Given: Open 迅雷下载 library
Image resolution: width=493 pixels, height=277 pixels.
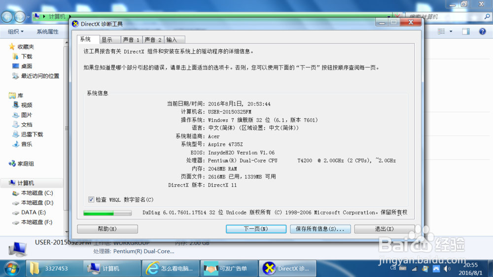Looking at the screenshot, I should pyautogui.click(x=32, y=134).
